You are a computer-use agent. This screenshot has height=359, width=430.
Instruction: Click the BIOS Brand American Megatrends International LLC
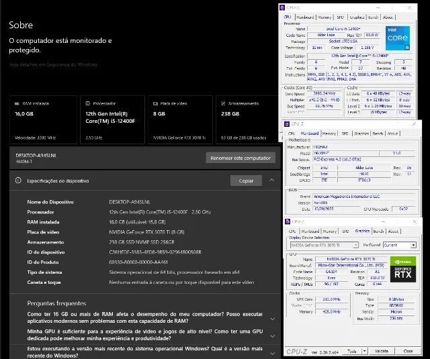(364, 197)
